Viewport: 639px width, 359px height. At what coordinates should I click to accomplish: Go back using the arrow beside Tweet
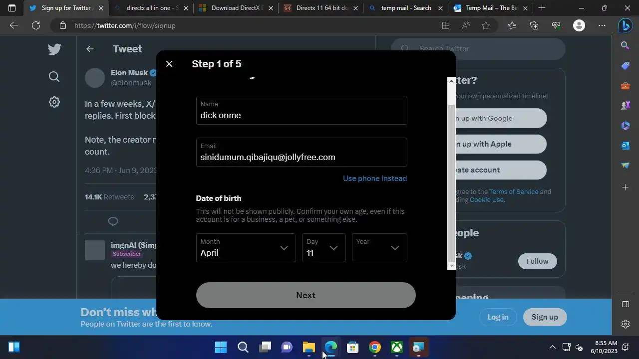pos(90,49)
